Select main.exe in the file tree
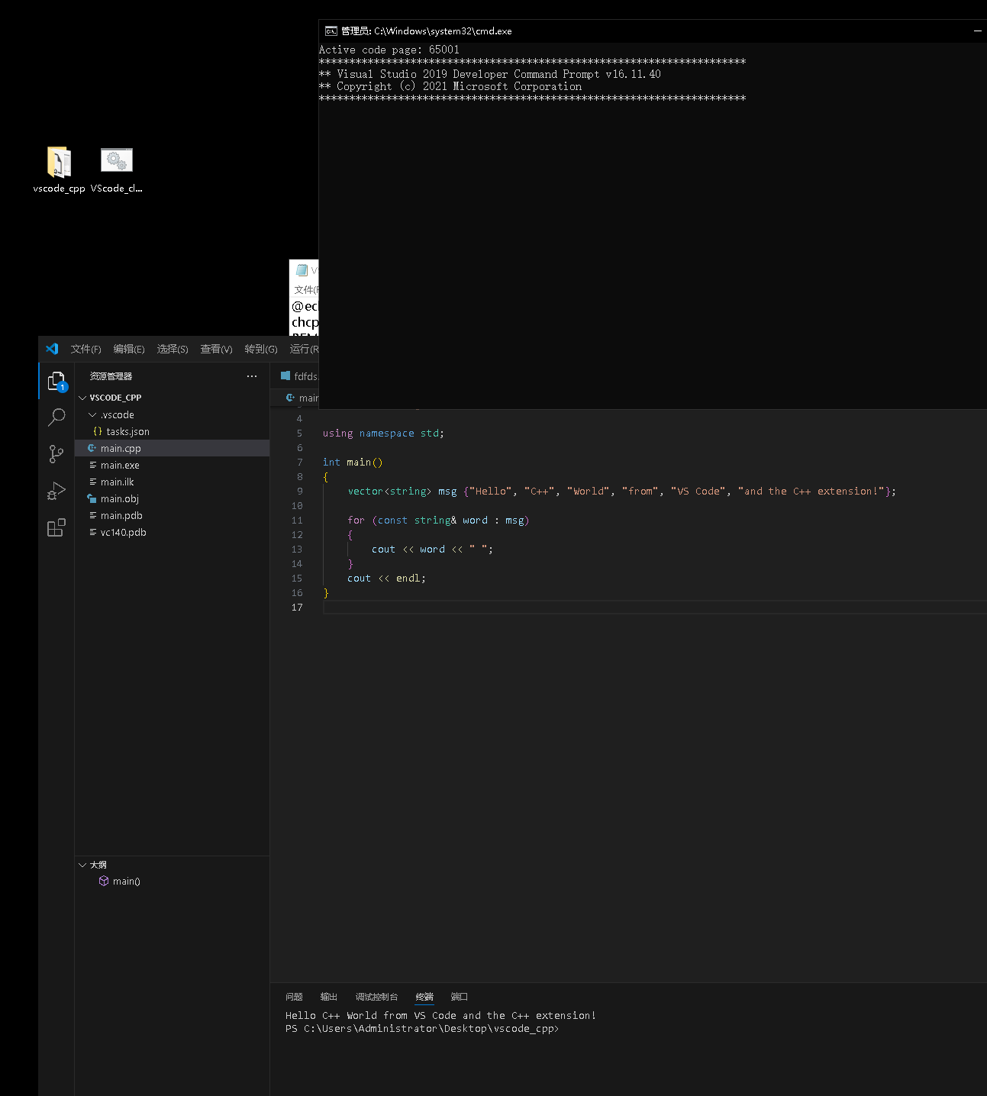This screenshot has width=987, height=1096. (x=121, y=465)
